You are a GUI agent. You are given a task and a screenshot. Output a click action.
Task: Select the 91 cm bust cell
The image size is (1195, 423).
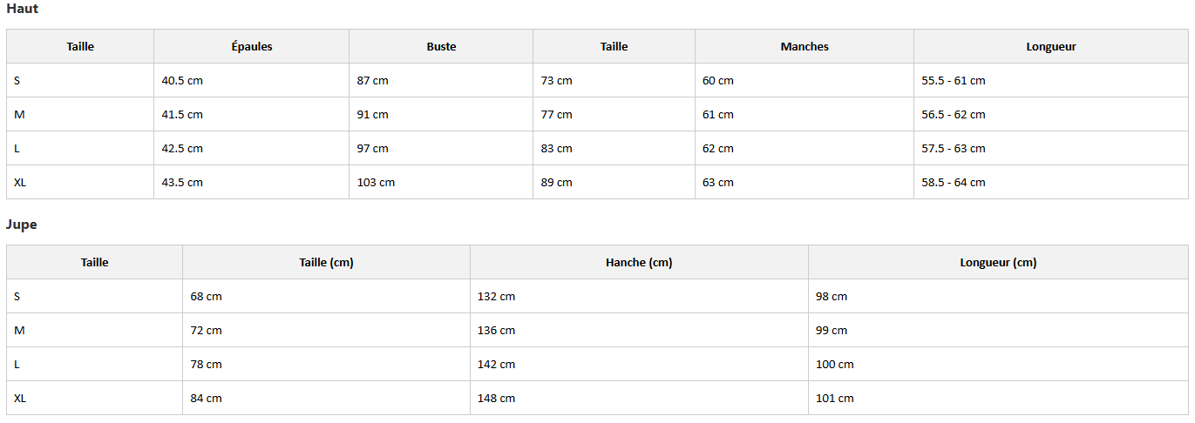point(373,115)
